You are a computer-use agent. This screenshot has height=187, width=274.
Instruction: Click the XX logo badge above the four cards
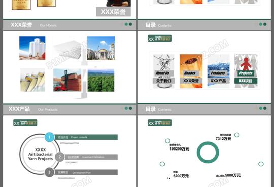point(159,39)
